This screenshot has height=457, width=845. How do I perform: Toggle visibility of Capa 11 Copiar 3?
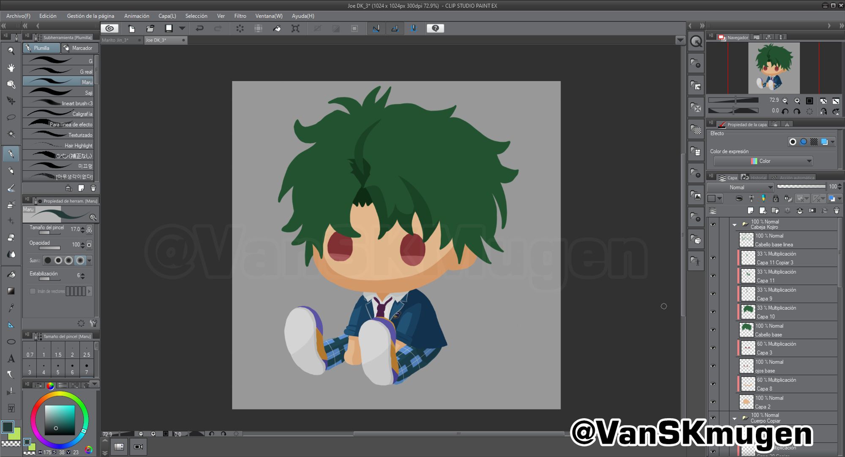pyautogui.click(x=713, y=258)
